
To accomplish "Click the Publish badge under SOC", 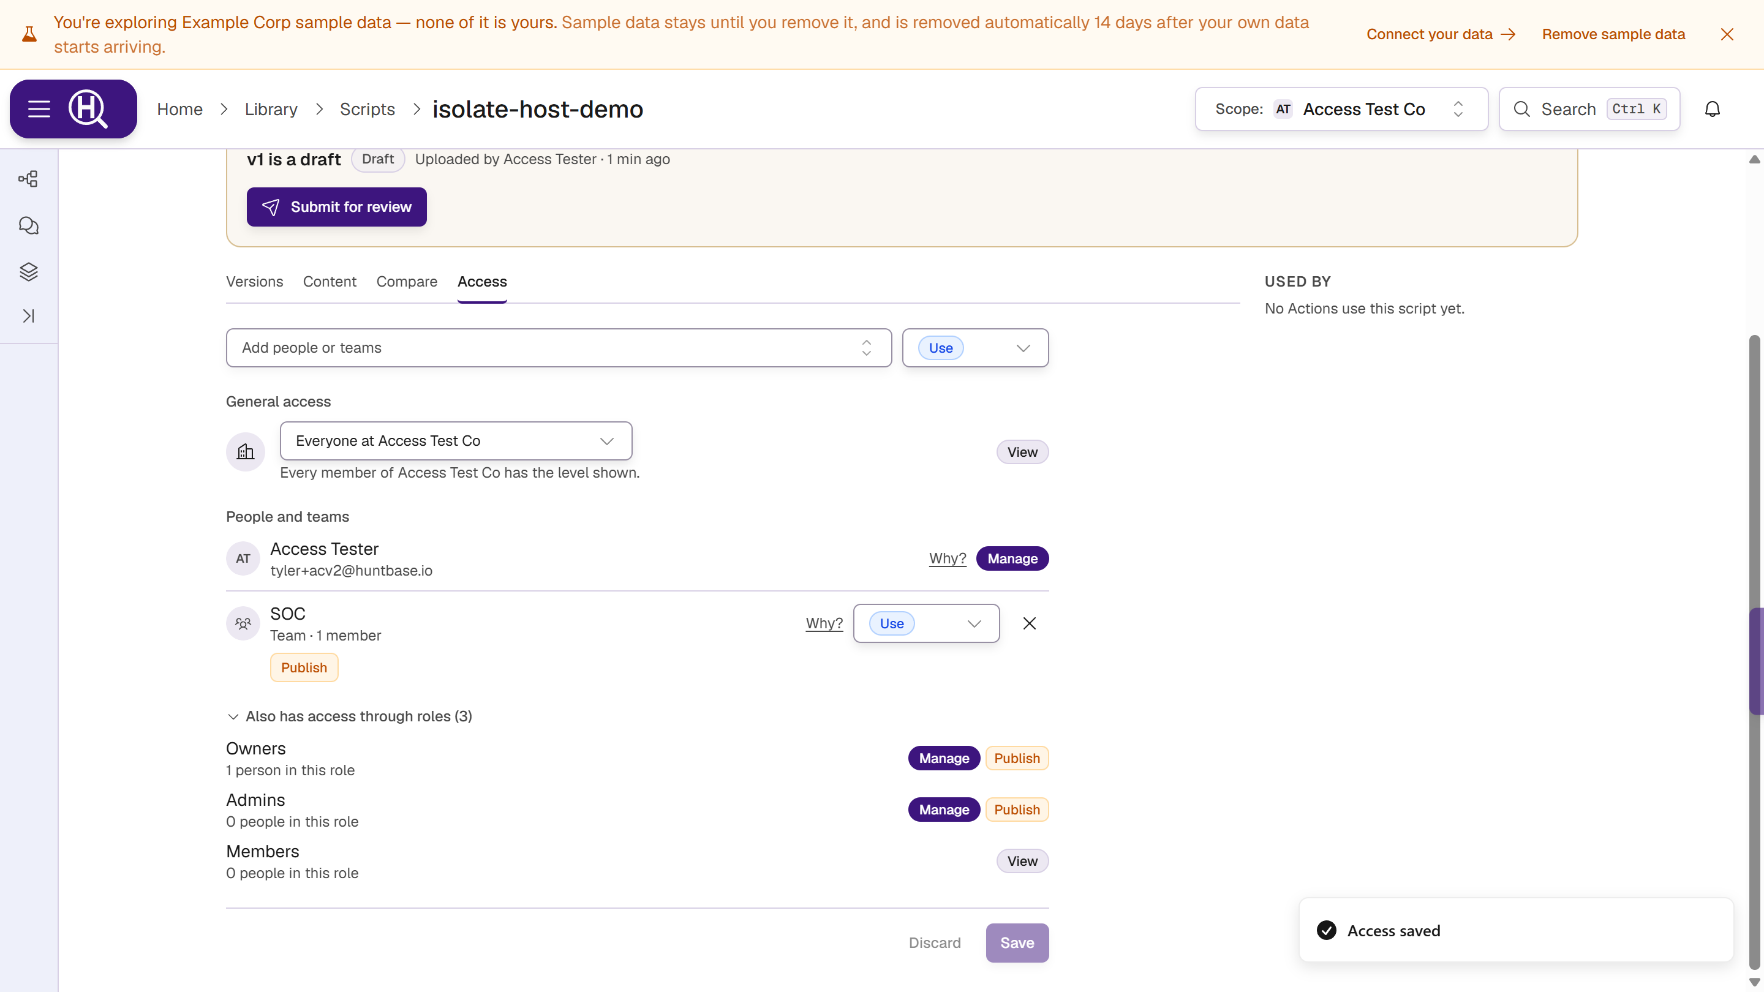I will pos(304,667).
